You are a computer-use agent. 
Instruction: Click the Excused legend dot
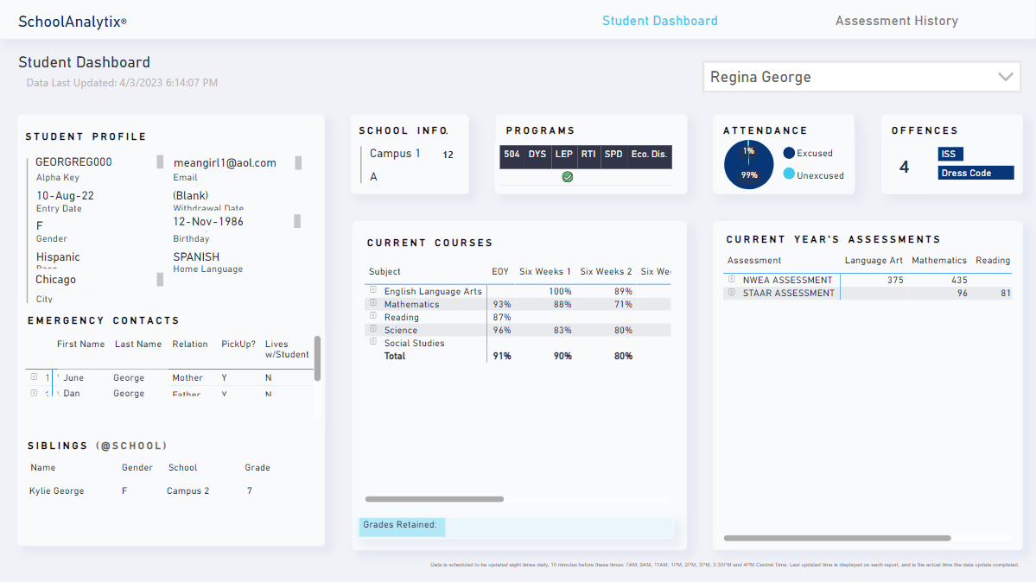tap(789, 153)
